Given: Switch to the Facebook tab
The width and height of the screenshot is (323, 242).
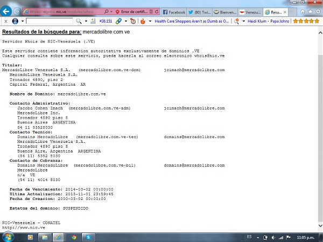Looking at the screenshot, I should pos(174,12).
